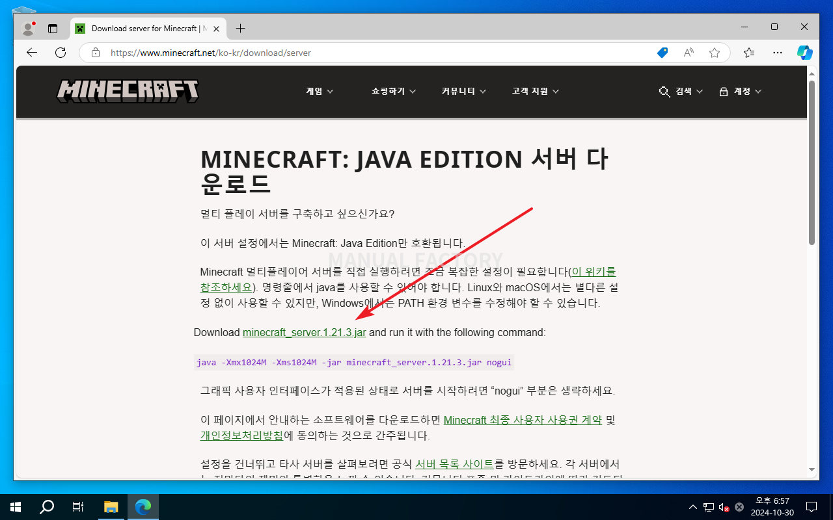Expand the 쇼핑하기 menu
The width and height of the screenshot is (833, 520).
tap(394, 92)
